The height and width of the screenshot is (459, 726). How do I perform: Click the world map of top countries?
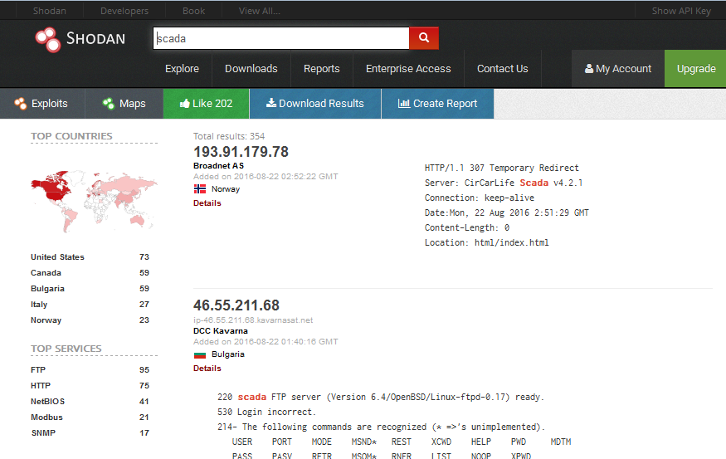[x=94, y=201]
